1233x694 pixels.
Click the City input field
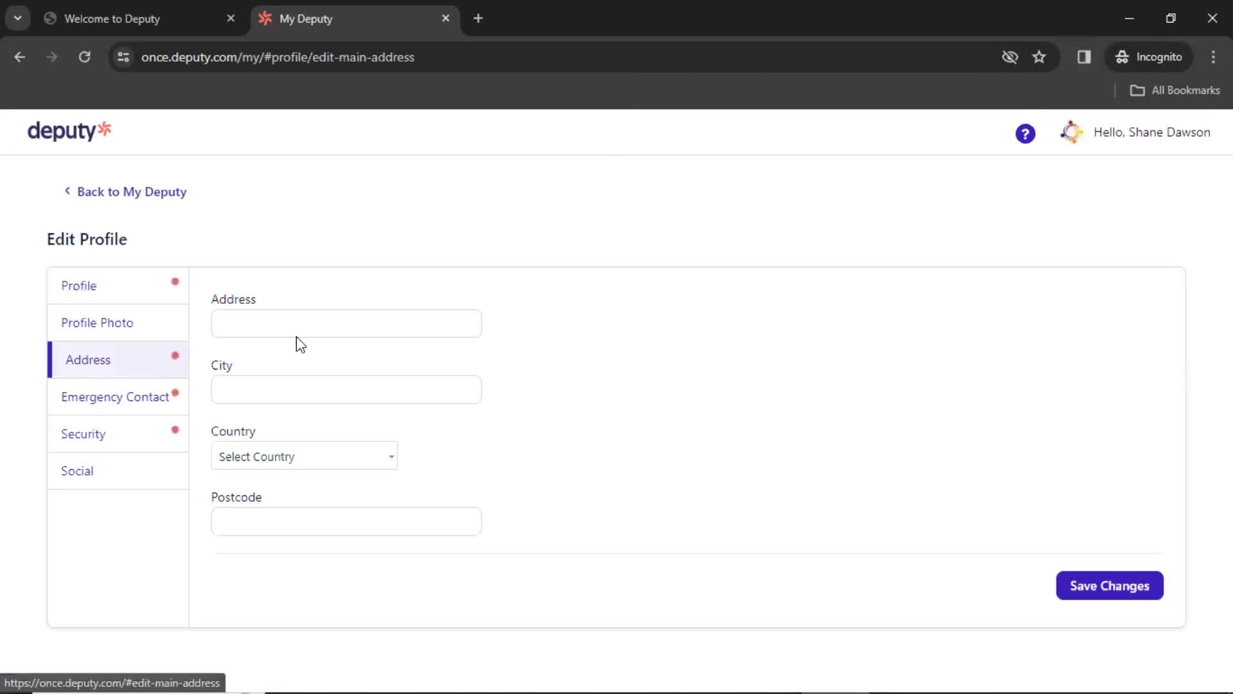[x=346, y=389]
